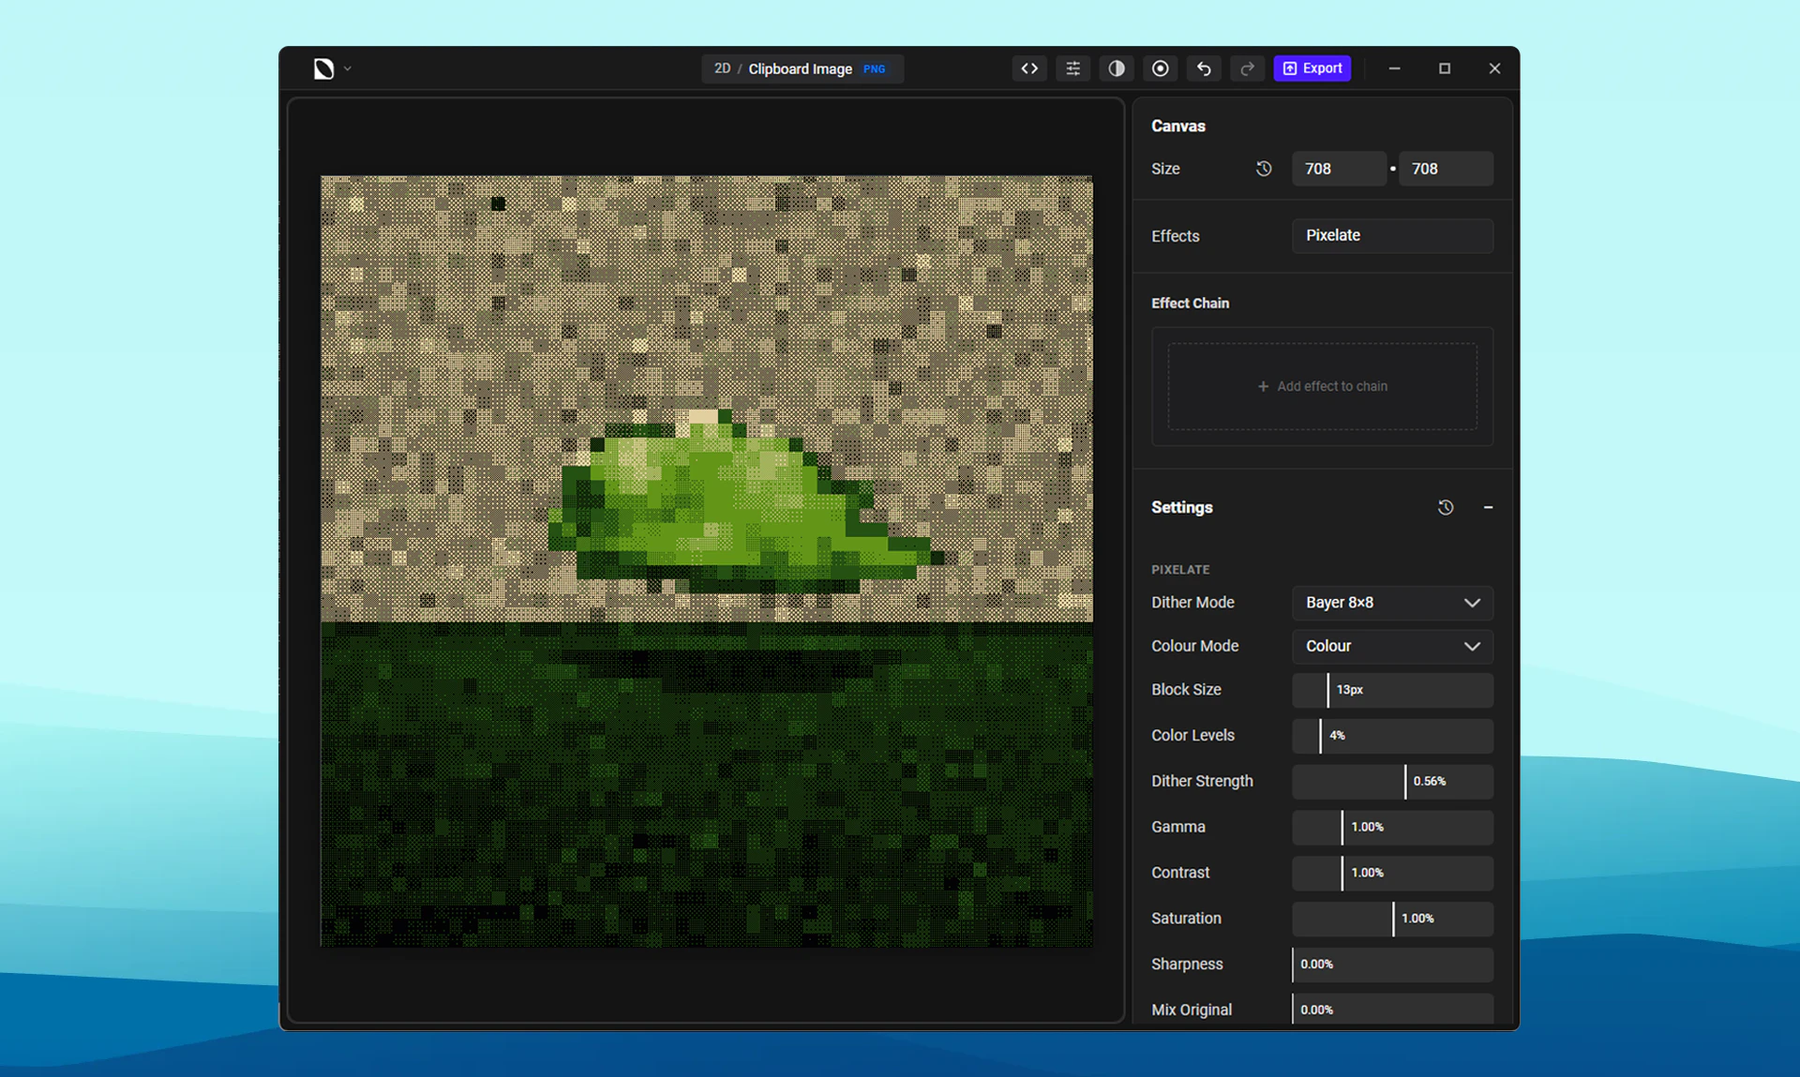Open the adjustments sliders icon in the toolbar
This screenshot has height=1077, width=1800.
(1072, 67)
